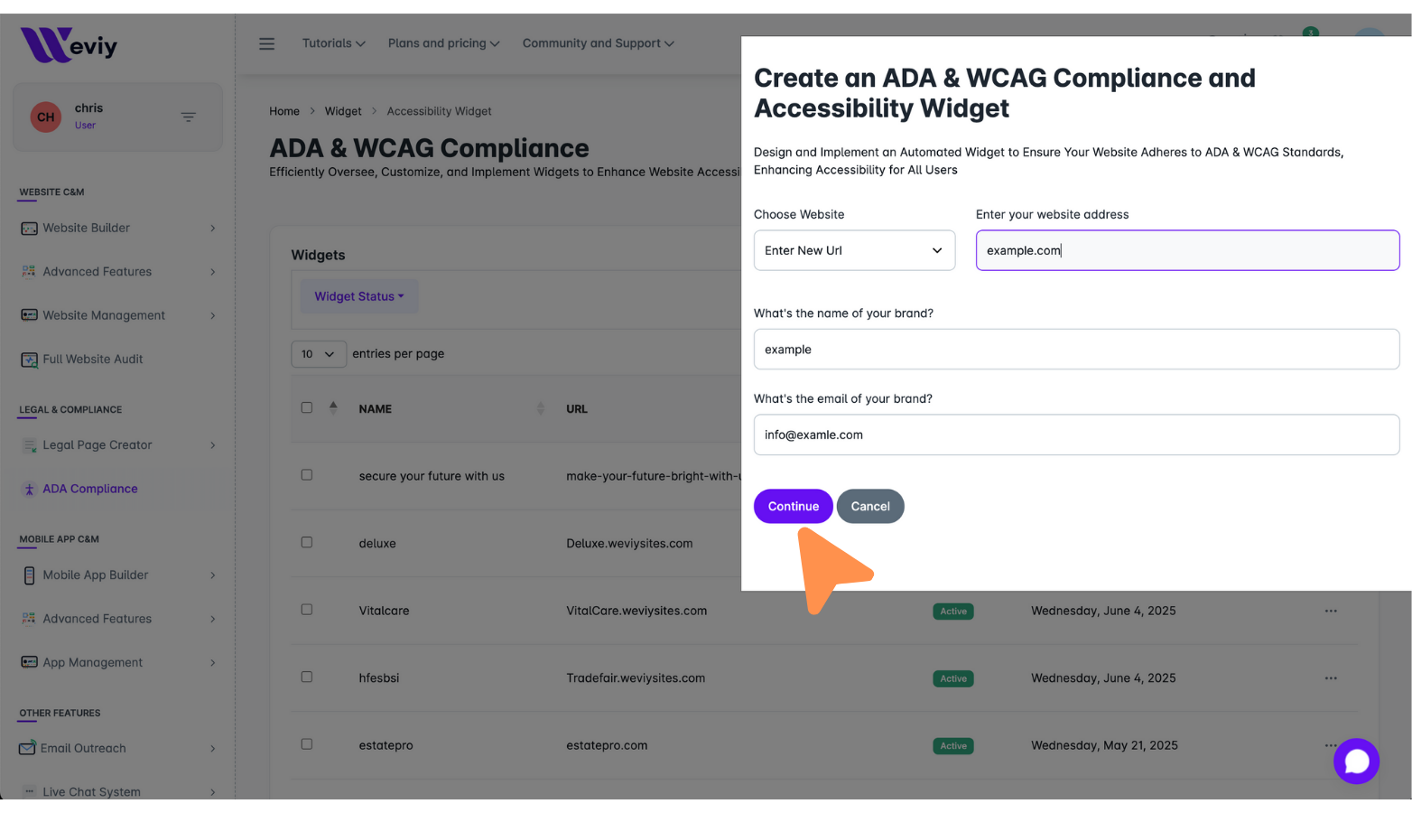Click the Full Website Audit icon
The image size is (1412, 813).
pyautogui.click(x=29, y=360)
